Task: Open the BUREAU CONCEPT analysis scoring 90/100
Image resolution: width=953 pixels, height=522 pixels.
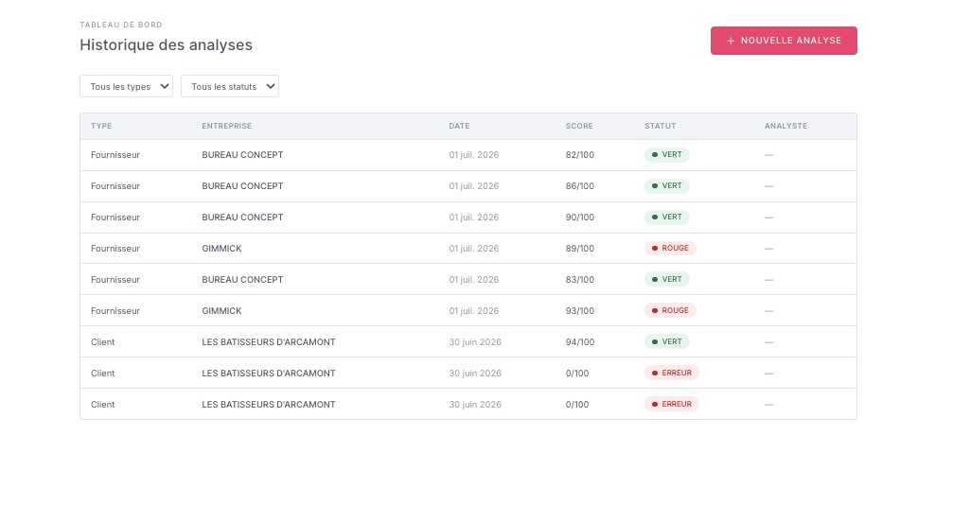Action: (468, 217)
